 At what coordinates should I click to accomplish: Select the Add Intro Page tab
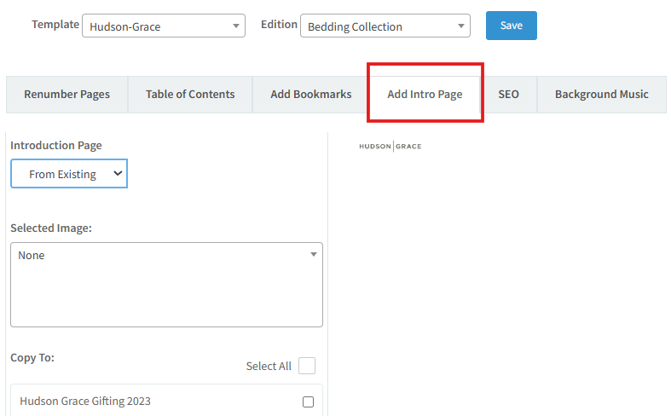coord(425,94)
